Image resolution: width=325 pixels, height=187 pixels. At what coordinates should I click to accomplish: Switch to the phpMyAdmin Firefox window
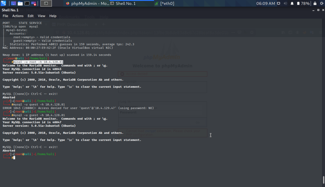click(87, 4)
